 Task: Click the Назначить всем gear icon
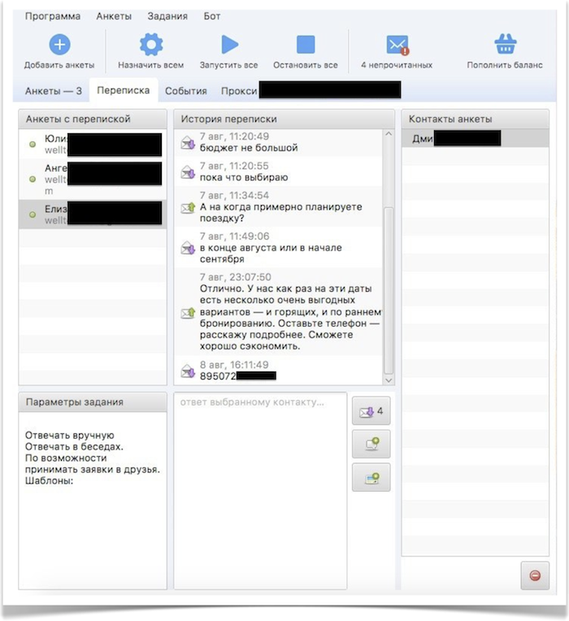[150, 45]
